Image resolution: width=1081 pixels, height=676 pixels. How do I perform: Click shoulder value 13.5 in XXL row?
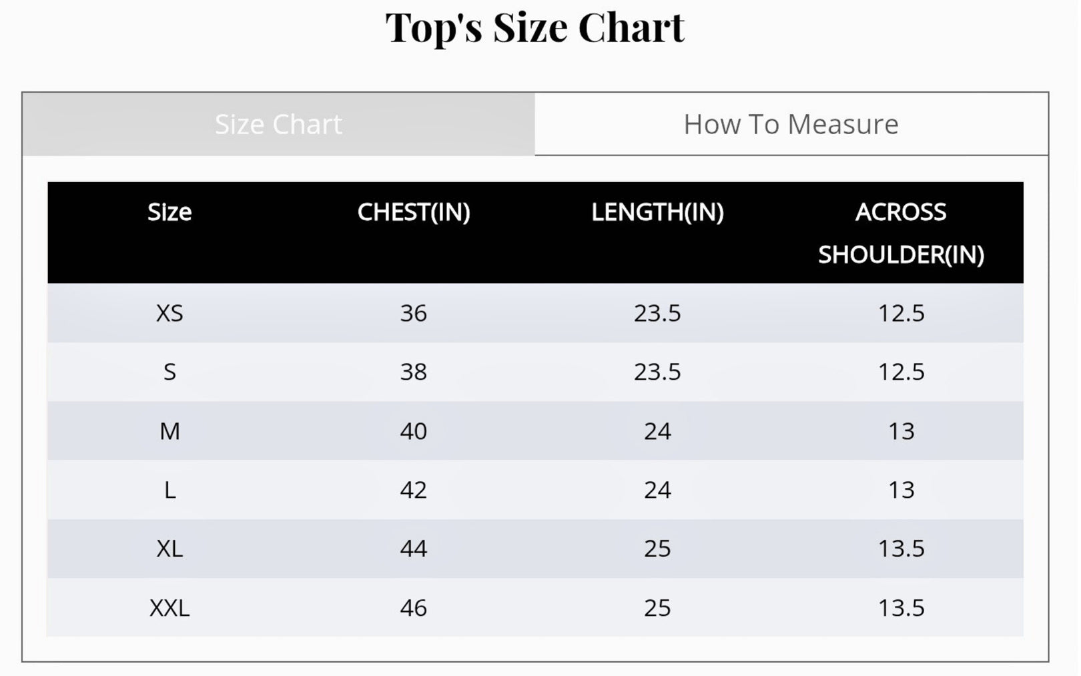pyautogui.click(x=901, y=608)
